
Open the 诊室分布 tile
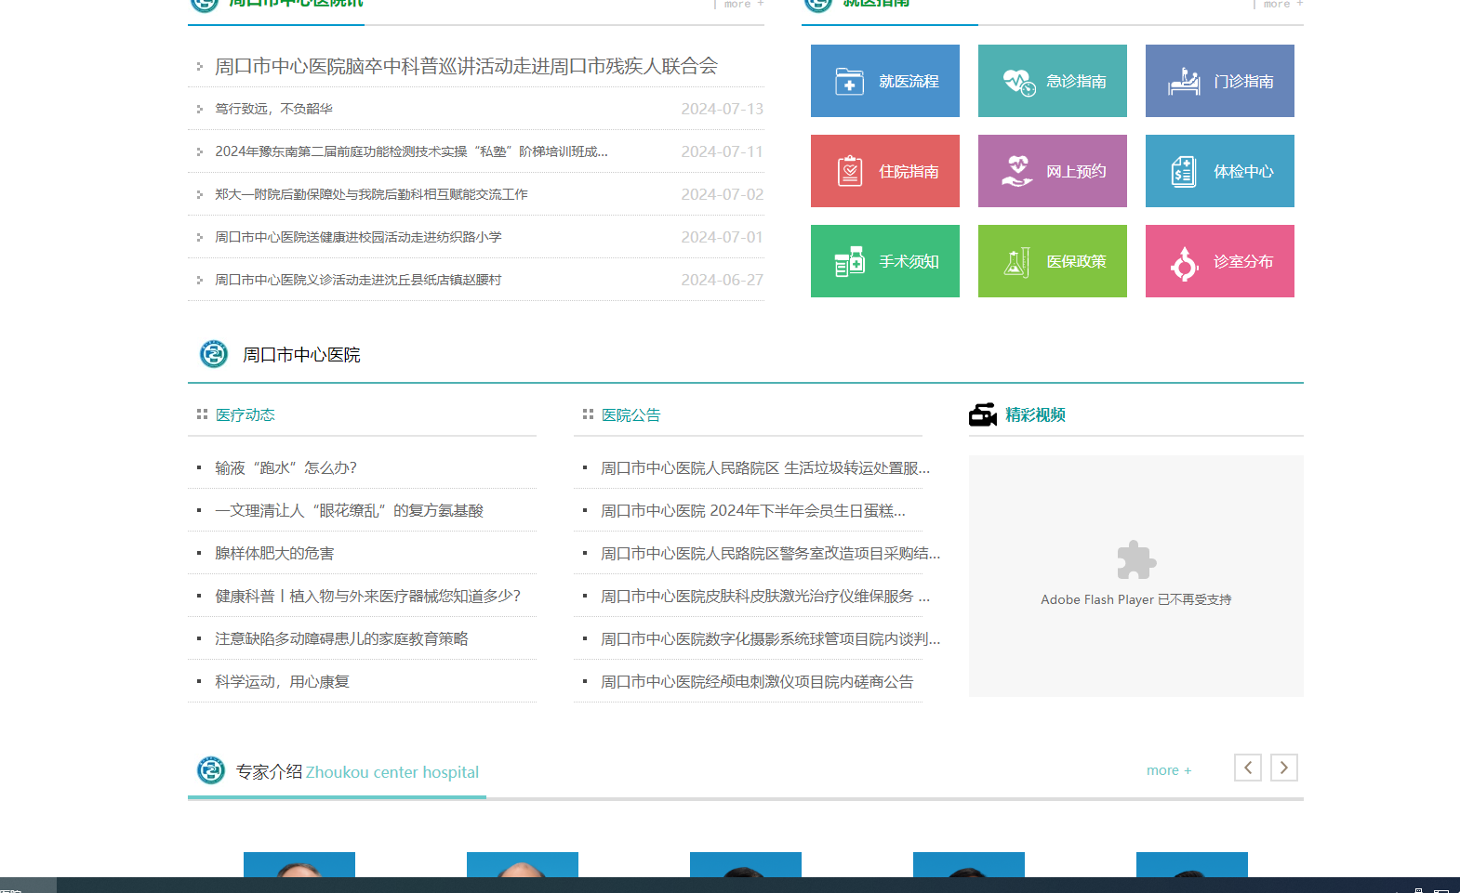click(x=1219, y=261)
